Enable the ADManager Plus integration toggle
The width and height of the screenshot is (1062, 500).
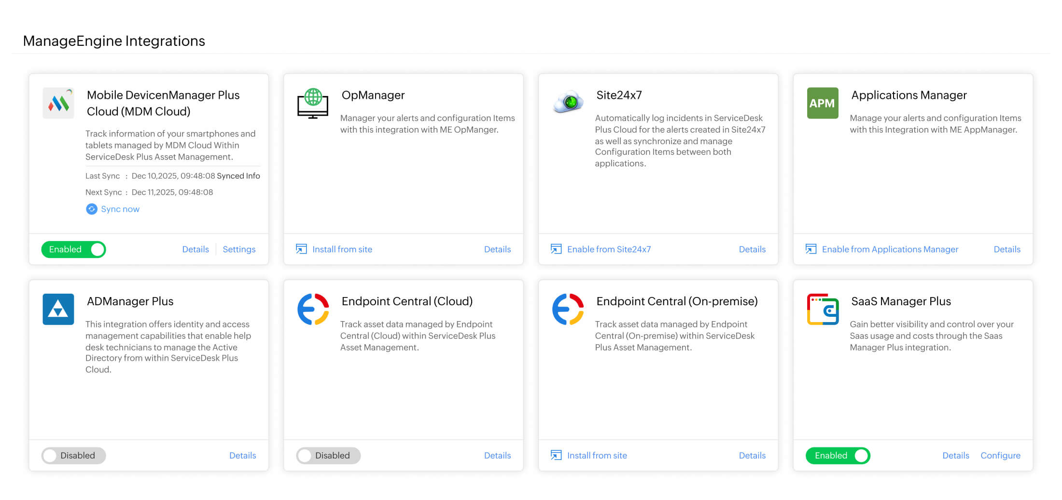73,455
